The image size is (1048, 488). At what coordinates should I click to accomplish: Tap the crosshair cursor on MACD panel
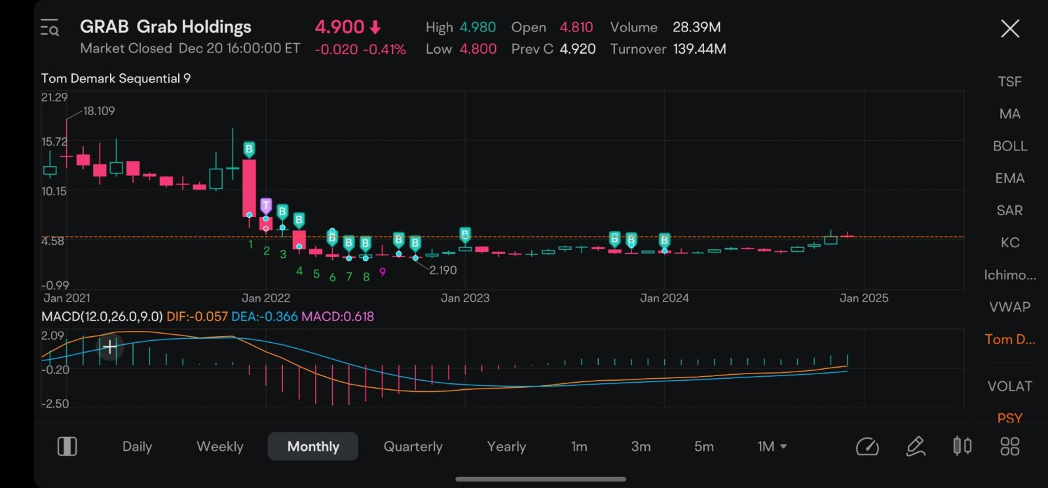pyautogui.click(x=110, y=346)
